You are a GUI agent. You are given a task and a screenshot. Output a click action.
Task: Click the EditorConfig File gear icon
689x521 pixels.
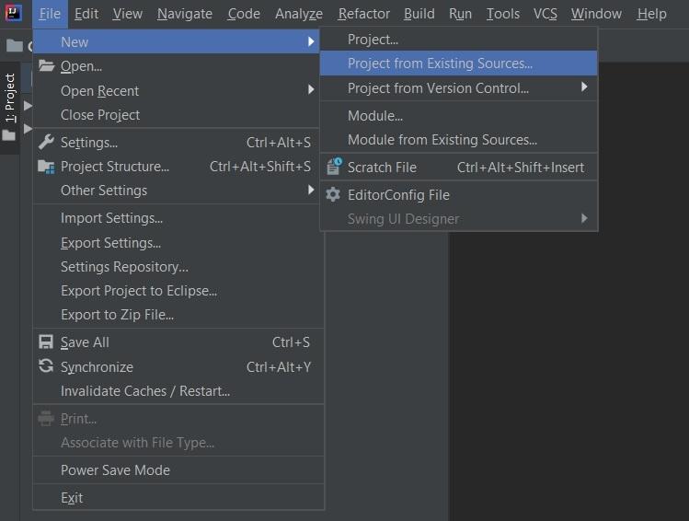334,194
